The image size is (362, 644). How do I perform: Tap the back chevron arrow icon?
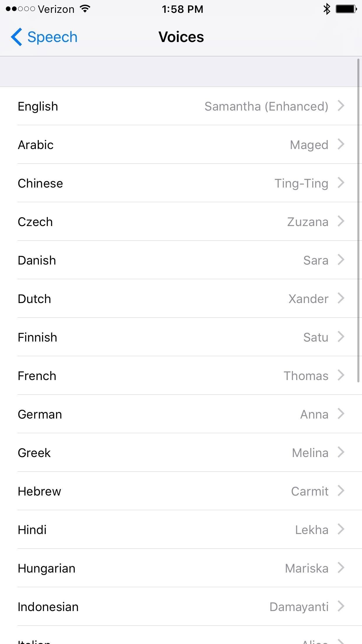pos(16,37)
